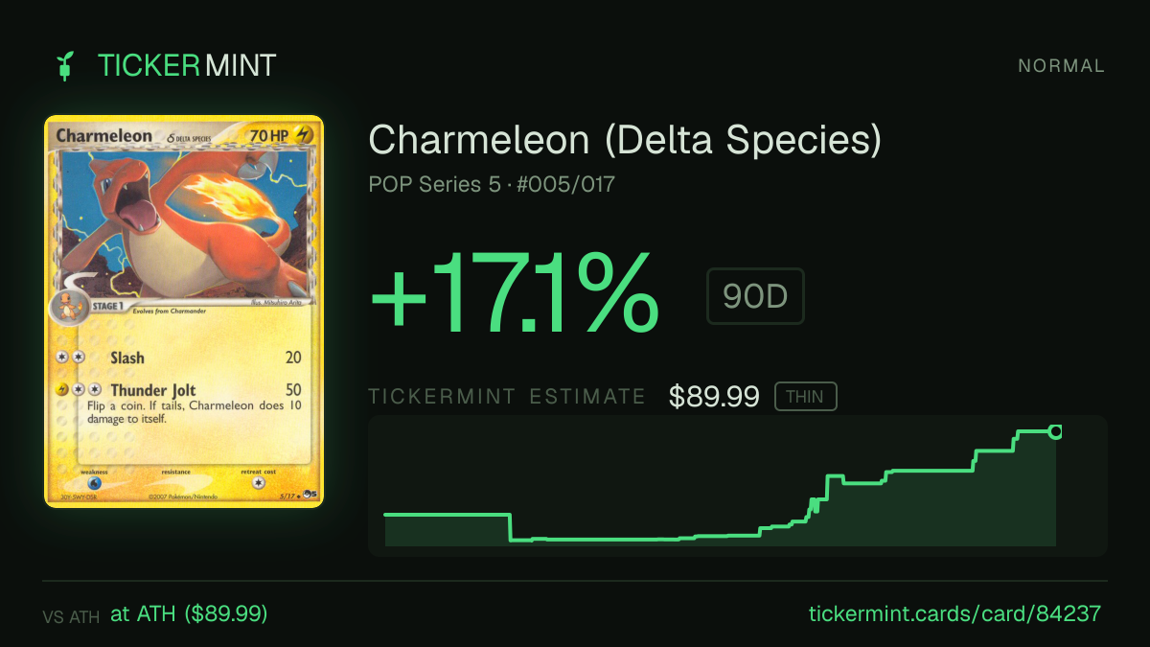Click the NORMAL variant label
The image size is (1150, 647).
(x=1062, y=66)
